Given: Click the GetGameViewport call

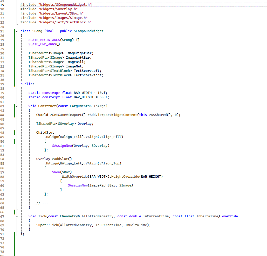Looking at the screenshot, I should pyautogui.click(x=67, y=115).
